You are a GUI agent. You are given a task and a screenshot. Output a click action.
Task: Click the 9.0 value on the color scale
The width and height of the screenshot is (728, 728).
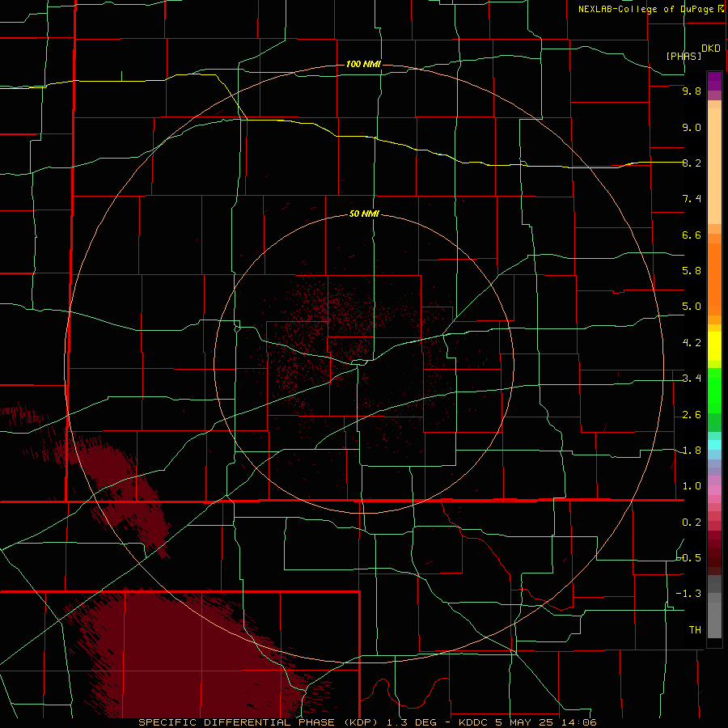pyautogui.click(x=692, y=127)
